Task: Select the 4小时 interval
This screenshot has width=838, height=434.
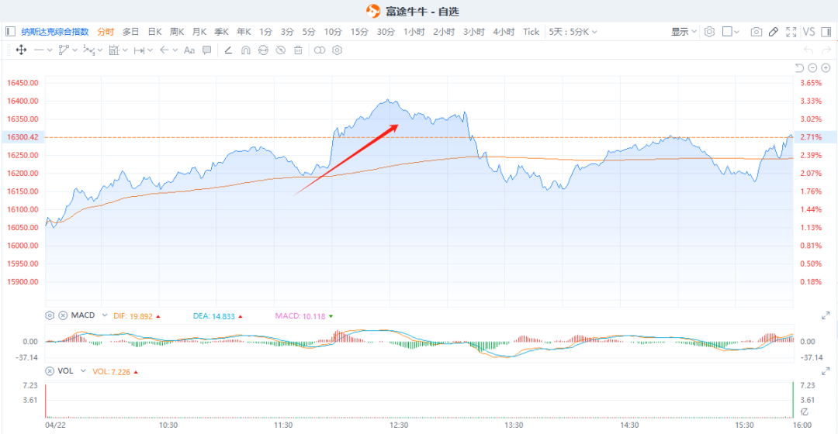Action: click(x=504, y=32)
